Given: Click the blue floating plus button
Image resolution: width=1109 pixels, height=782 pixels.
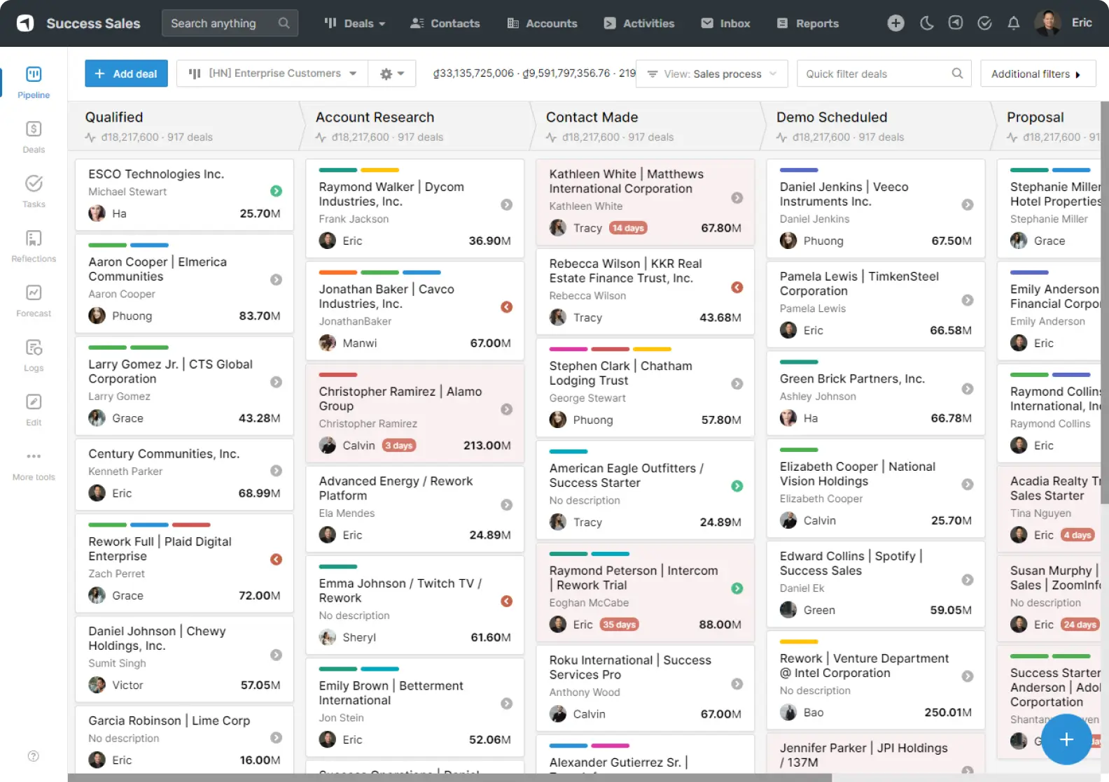Looking at the screenshot, I should (1066, 739).
